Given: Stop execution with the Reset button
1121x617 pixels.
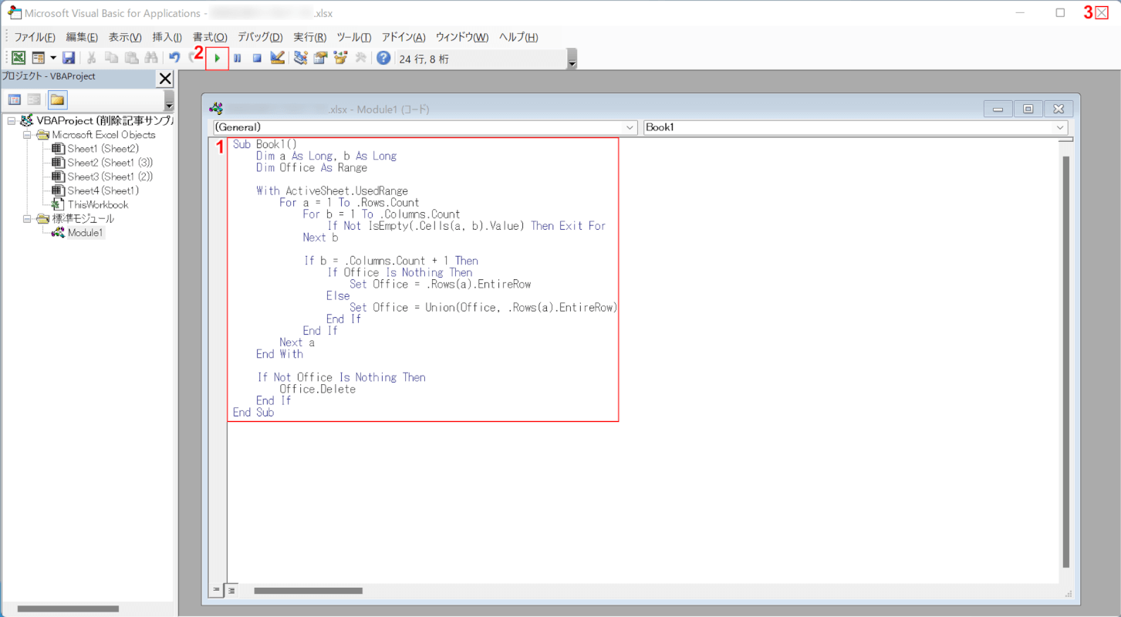Looking at the screenshot, I should 258,58.
